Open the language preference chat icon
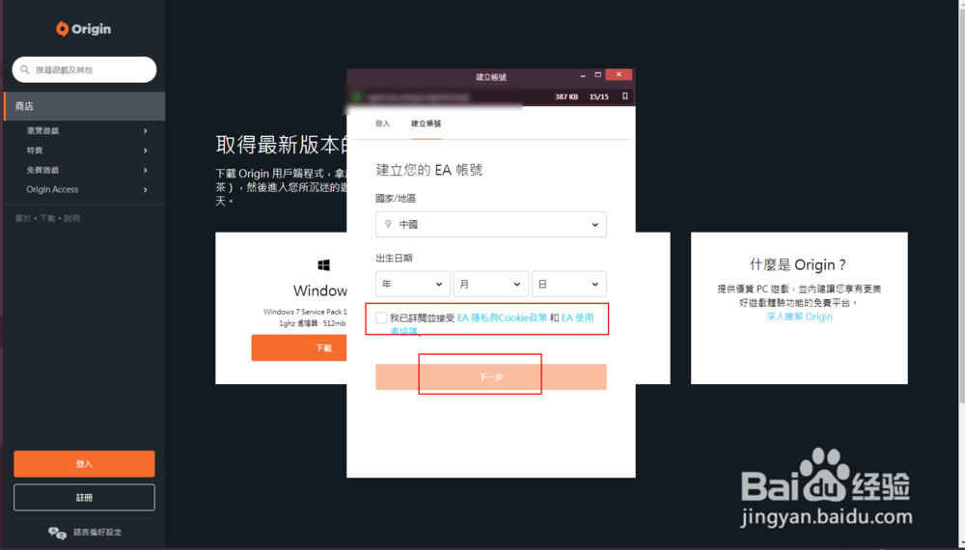The width and height of the screenshot is (965, 550). pyautogui.click(x=57, y=533)
